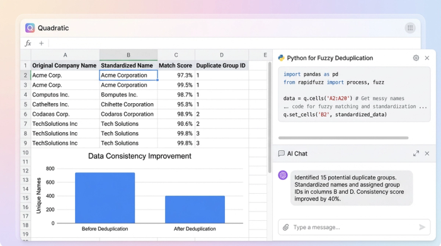The height and width of the screenshot is (246, 441).
Task: Click the Data Consistency Improvement chart title
Action: pyautogui.click(x=140, y=156)
